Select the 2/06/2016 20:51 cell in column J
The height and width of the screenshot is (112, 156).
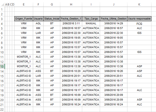(x=114, y=76)
